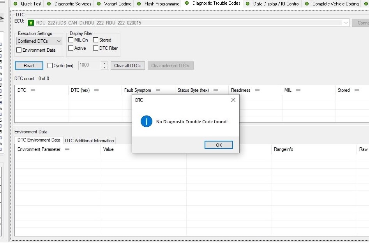
Task: Check the Environment Data option
Action: pos(18,50)
